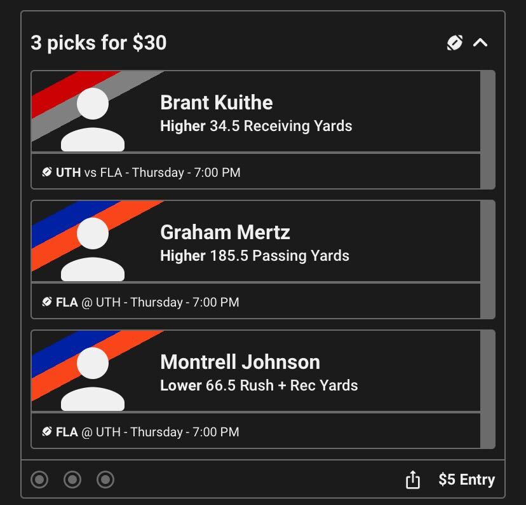
Task: Open Graham Mertz player avatar
Action: (x=93, y=249)
